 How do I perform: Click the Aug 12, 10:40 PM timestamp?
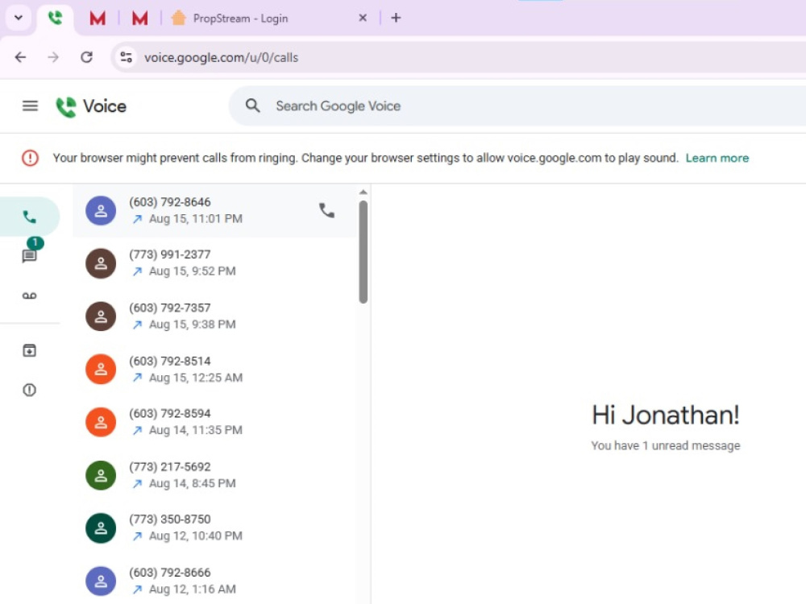point(195,536)
